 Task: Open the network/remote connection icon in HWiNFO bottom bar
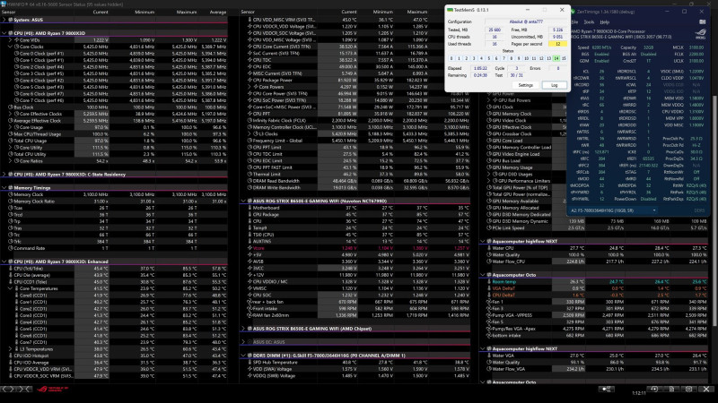[x=606, y=389]
